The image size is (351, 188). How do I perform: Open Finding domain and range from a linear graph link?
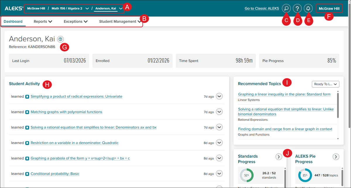285,129
